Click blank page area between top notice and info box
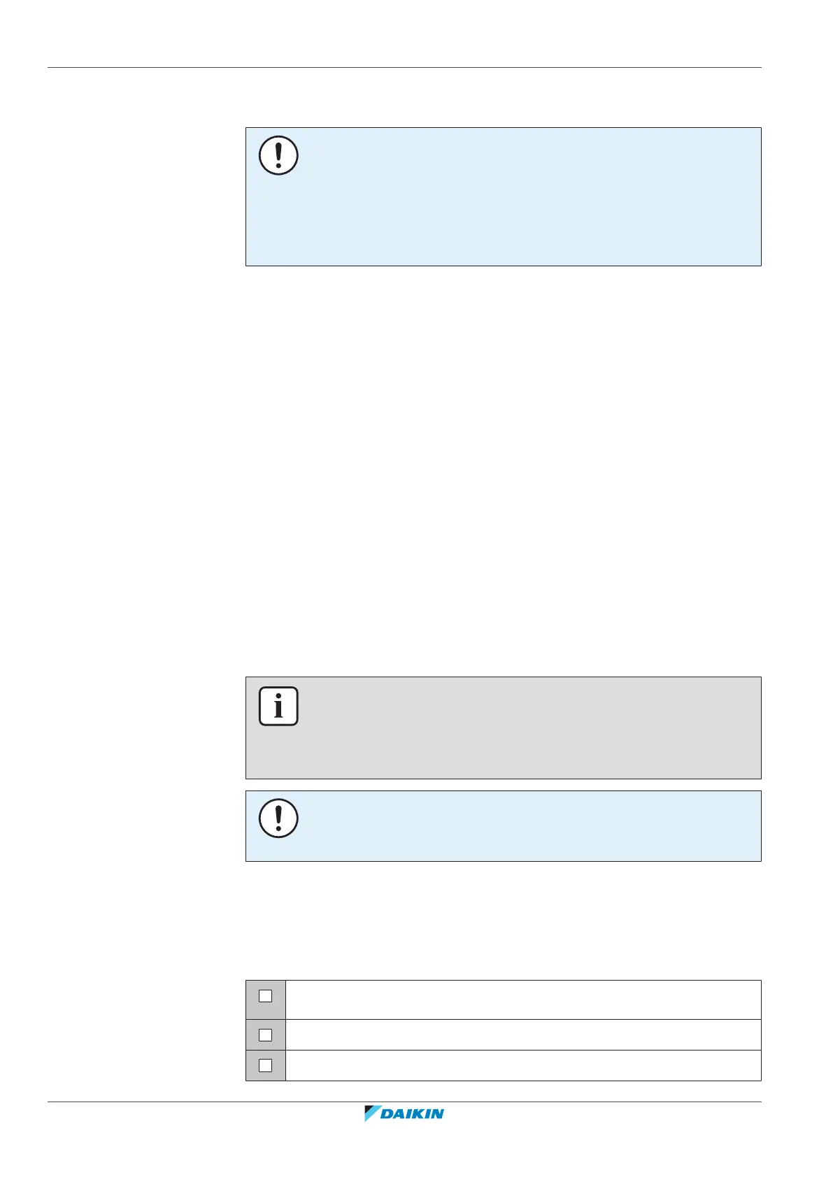 [502, 468]
